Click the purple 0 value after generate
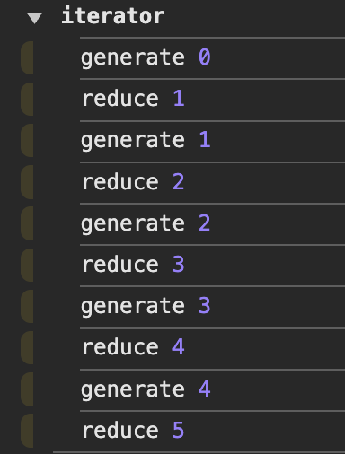 tap(205, 57)
